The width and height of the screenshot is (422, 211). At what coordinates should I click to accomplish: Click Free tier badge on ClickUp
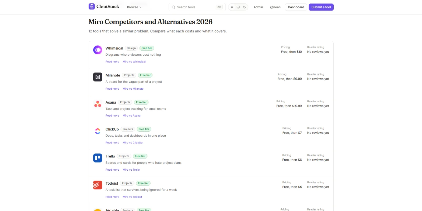coord(144,129)
